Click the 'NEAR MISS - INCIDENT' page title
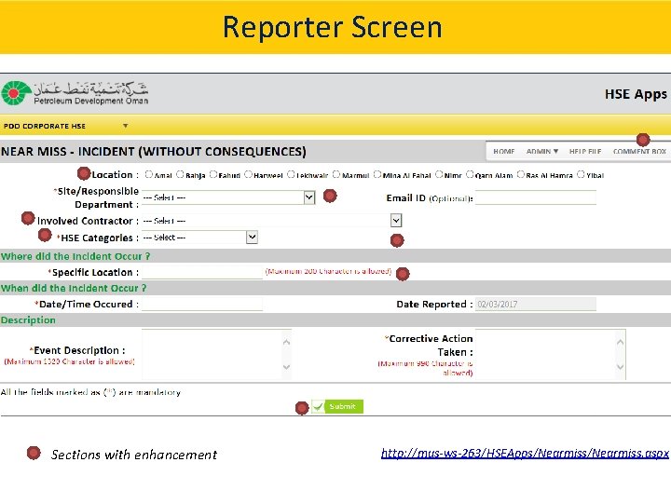The image size is (671, 503). coord(154,152)
